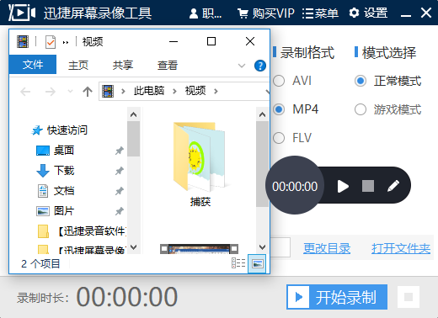Open the 购买VIP shopping cart option
Image resolution: width=438 pixels, height=318 pixels.
[x=266, y=13]
